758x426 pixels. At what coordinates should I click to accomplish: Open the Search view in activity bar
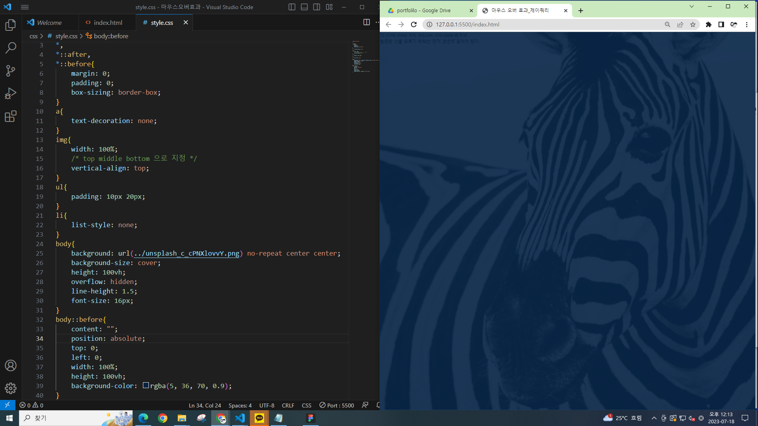11,48
